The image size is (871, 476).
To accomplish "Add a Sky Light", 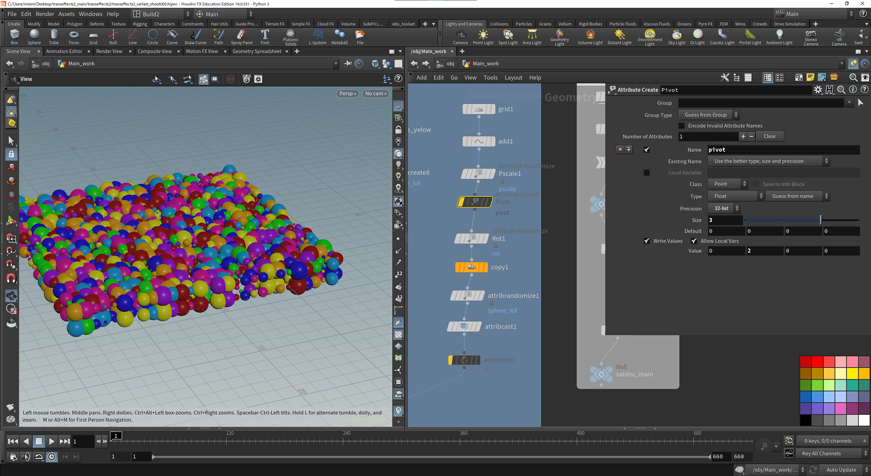I will [677, 37].
